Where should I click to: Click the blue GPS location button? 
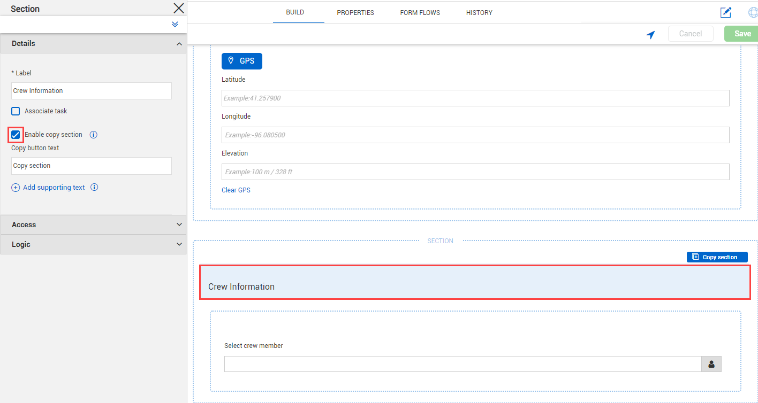coord(242,61)
